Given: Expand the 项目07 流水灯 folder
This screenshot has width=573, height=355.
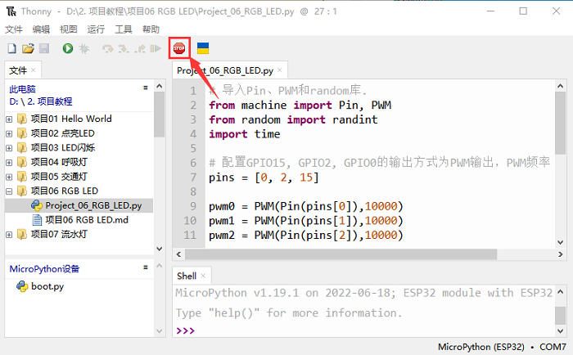Looking at the screenshot, I should tap(9, 235).
